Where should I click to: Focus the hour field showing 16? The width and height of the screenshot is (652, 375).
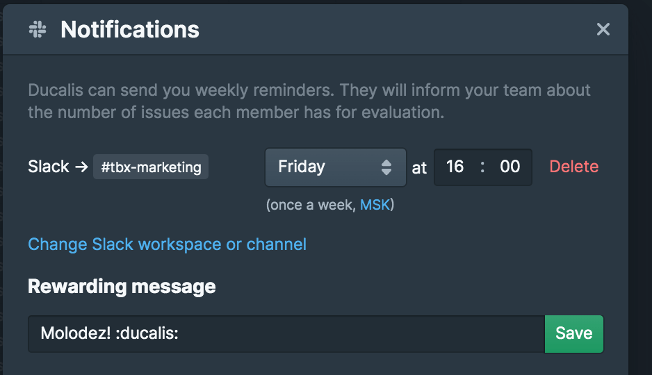455,167
